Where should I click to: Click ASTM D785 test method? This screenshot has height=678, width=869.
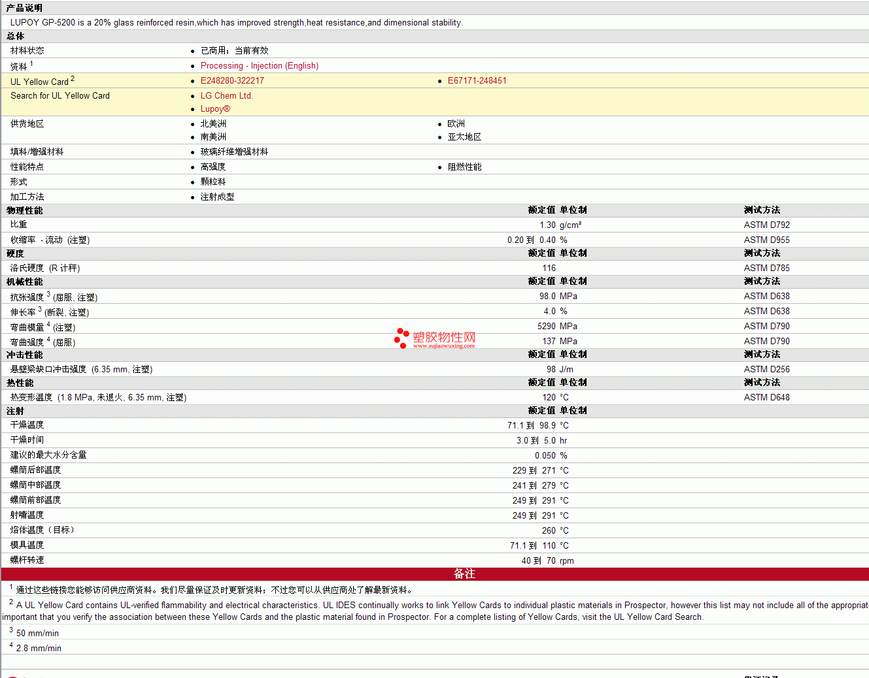[x=766, y=268]
